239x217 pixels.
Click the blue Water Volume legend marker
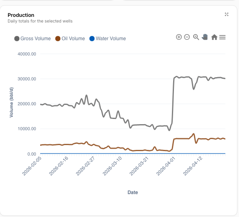coord(92,39)
